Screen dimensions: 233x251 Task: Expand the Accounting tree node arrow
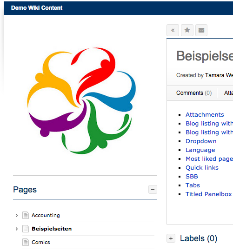point(17,215)
